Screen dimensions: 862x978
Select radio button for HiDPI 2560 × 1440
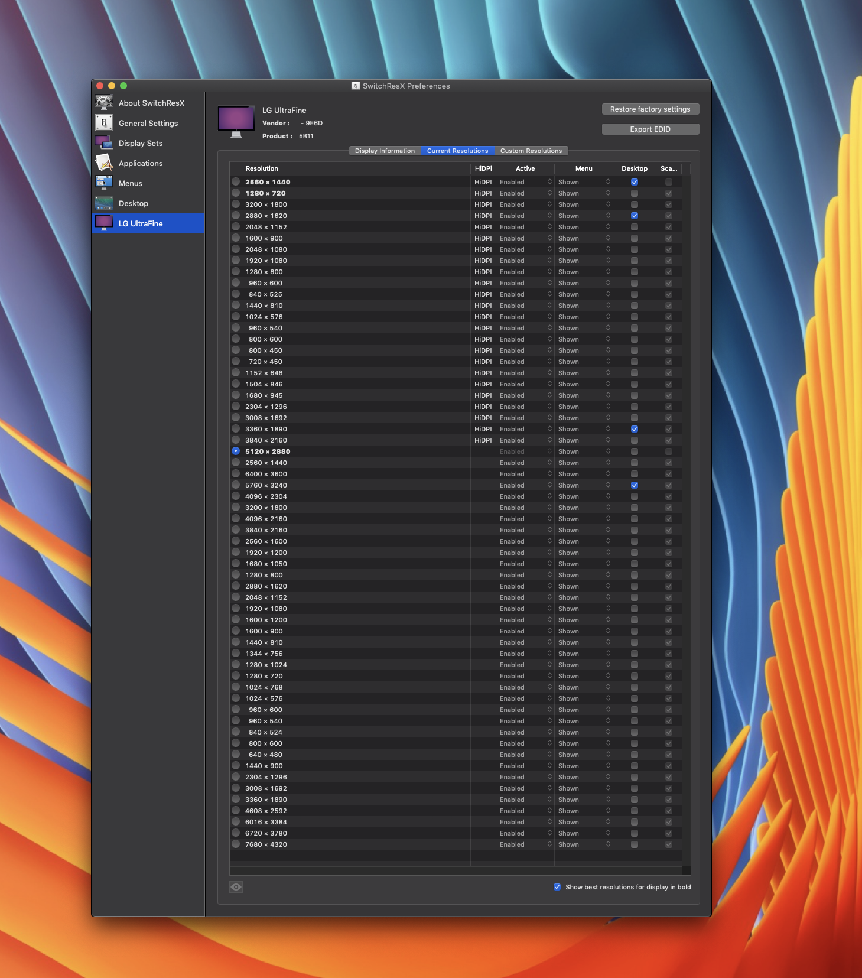click(236, 182)
